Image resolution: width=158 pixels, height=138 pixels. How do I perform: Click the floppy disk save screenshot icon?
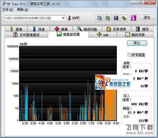(x=116, y=18)
